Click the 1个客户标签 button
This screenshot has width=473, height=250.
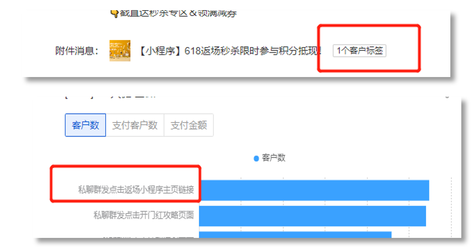tap(359, 51)
